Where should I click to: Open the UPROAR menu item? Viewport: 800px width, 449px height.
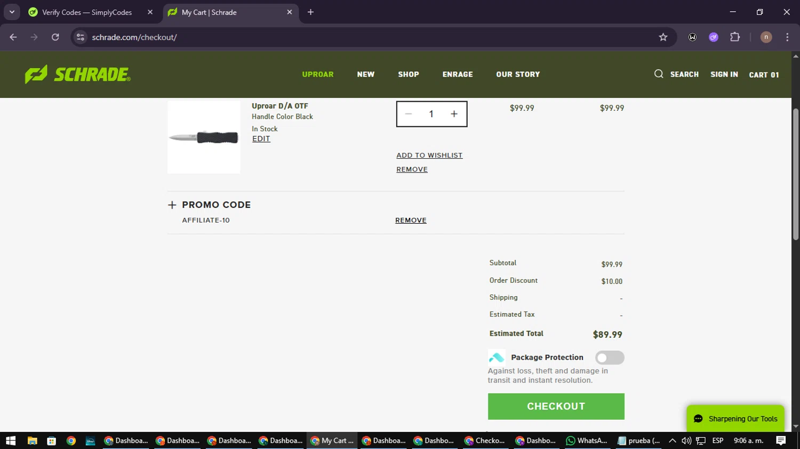[x=318, y=75]
